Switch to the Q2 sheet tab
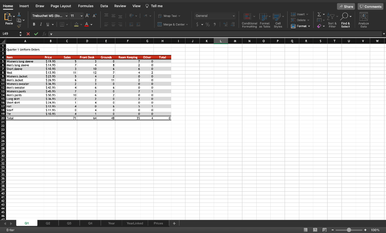386x233 pixels. coord(48,223)
